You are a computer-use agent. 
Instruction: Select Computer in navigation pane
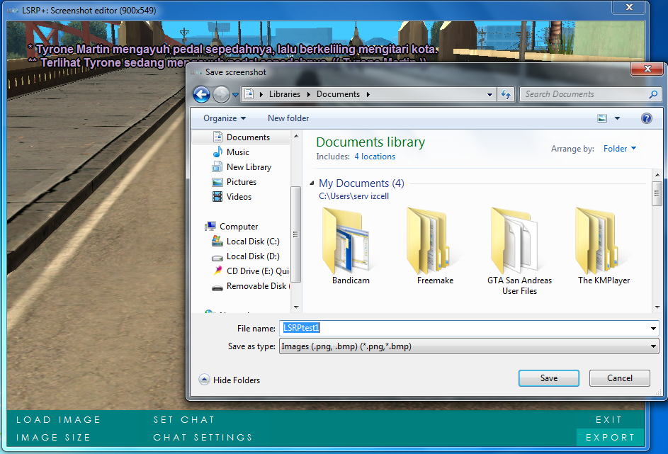tap(239, 227)
